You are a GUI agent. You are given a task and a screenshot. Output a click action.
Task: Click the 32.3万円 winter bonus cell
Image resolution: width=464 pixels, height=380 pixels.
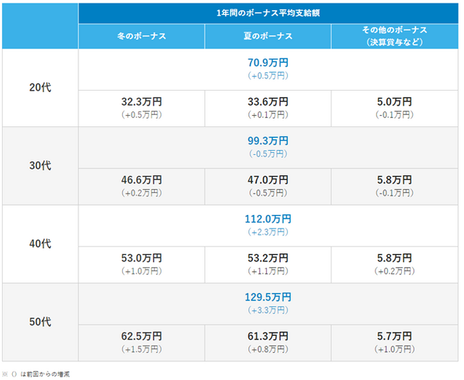pos(141,101)
